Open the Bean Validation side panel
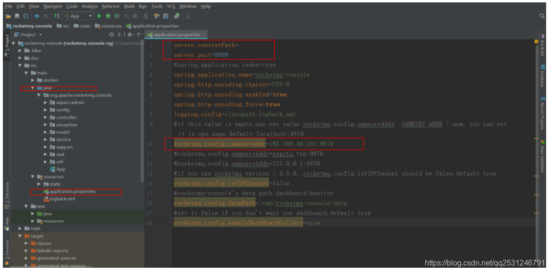Image resolution: width=549 pixels, height=272 pixels. click(543, 156)
